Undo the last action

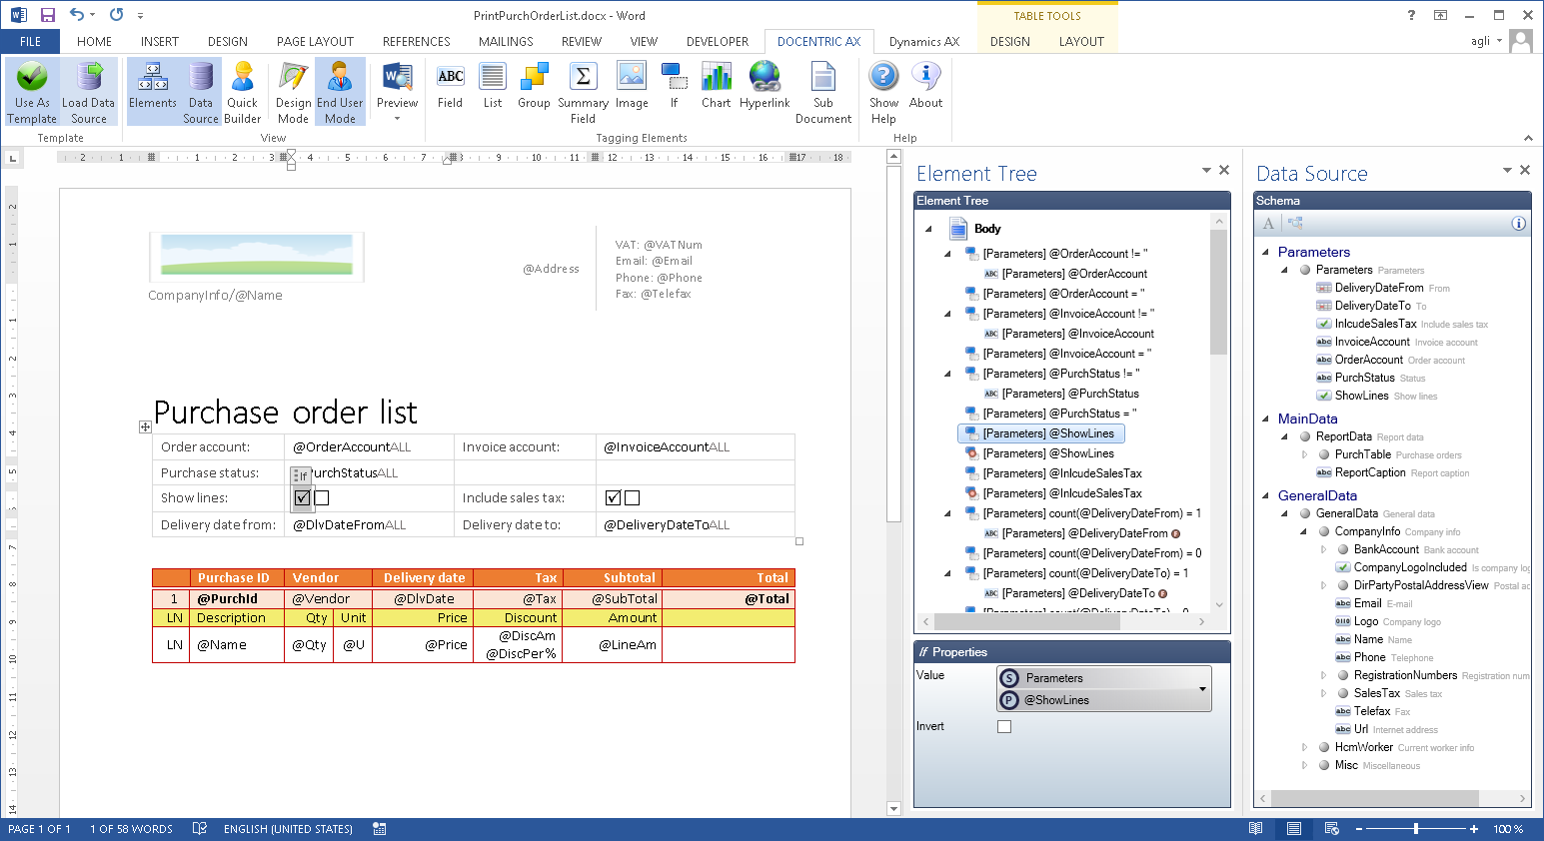point(77,15)
